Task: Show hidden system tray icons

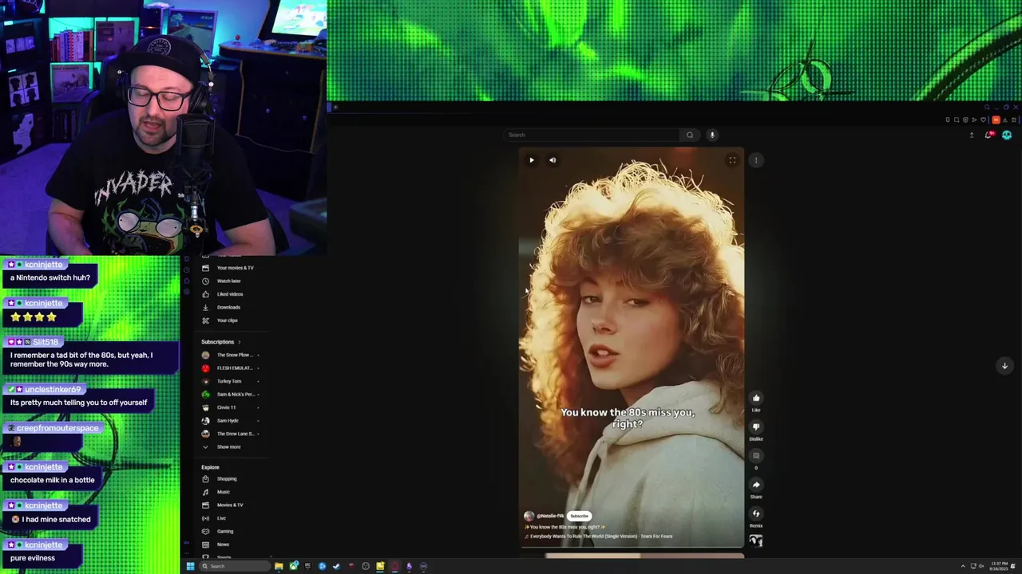Action: tap(963, 567)
